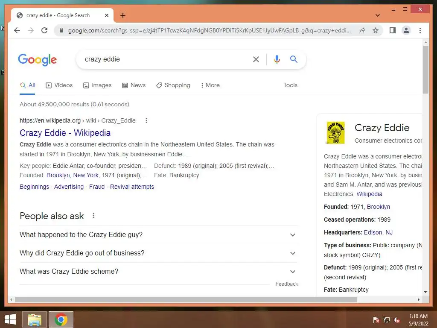Open Crazy Eddie - Wikipedia result
Image resolution: width=437 pixels, height=328 pixels.
(65, 133)
